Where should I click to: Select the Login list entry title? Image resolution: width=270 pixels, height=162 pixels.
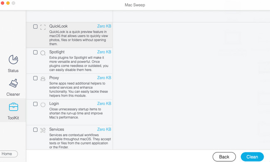[x=54, y=104]
